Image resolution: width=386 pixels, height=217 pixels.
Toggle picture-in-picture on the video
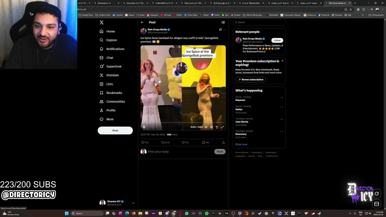click(217, 127)
